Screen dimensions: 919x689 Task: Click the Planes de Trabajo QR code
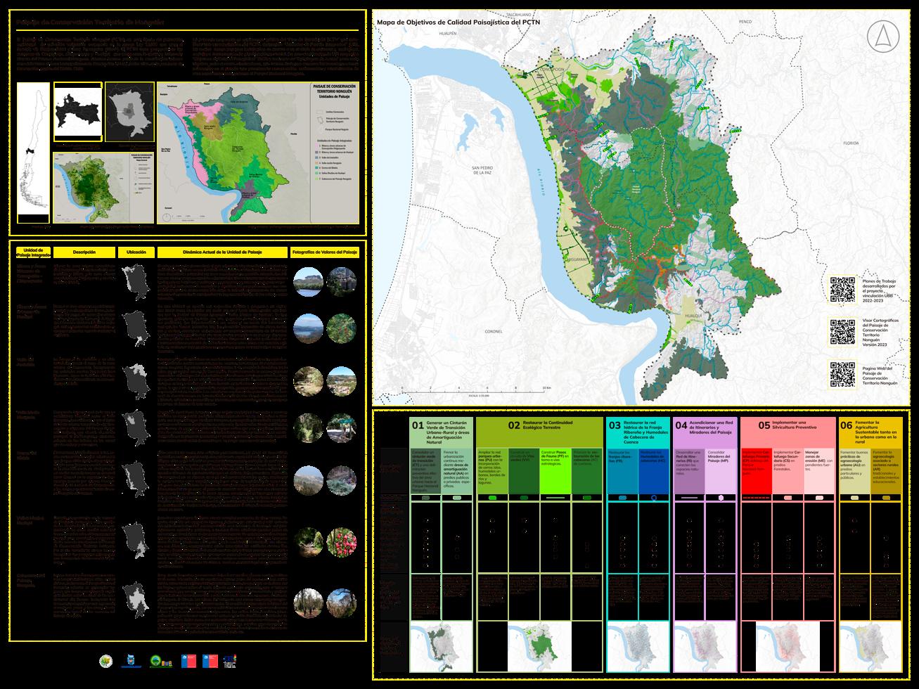pos(842,288)
